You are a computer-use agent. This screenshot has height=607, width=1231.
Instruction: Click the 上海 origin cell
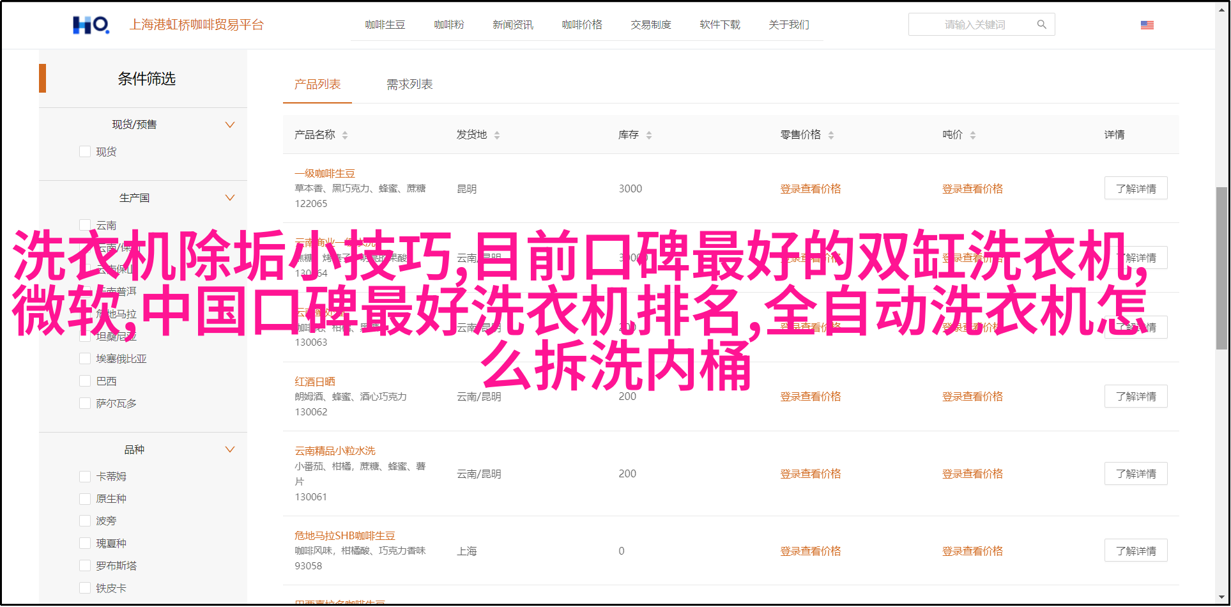pos(467,551)
